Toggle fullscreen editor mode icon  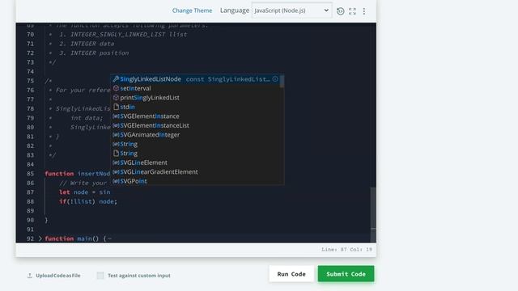pos(352,11)
